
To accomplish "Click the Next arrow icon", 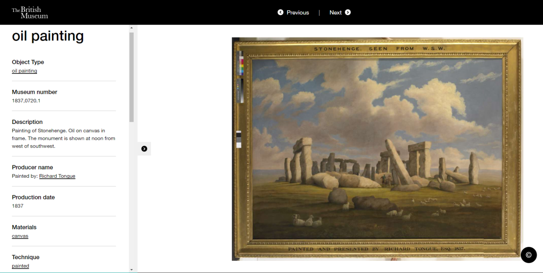I will 348,12.
